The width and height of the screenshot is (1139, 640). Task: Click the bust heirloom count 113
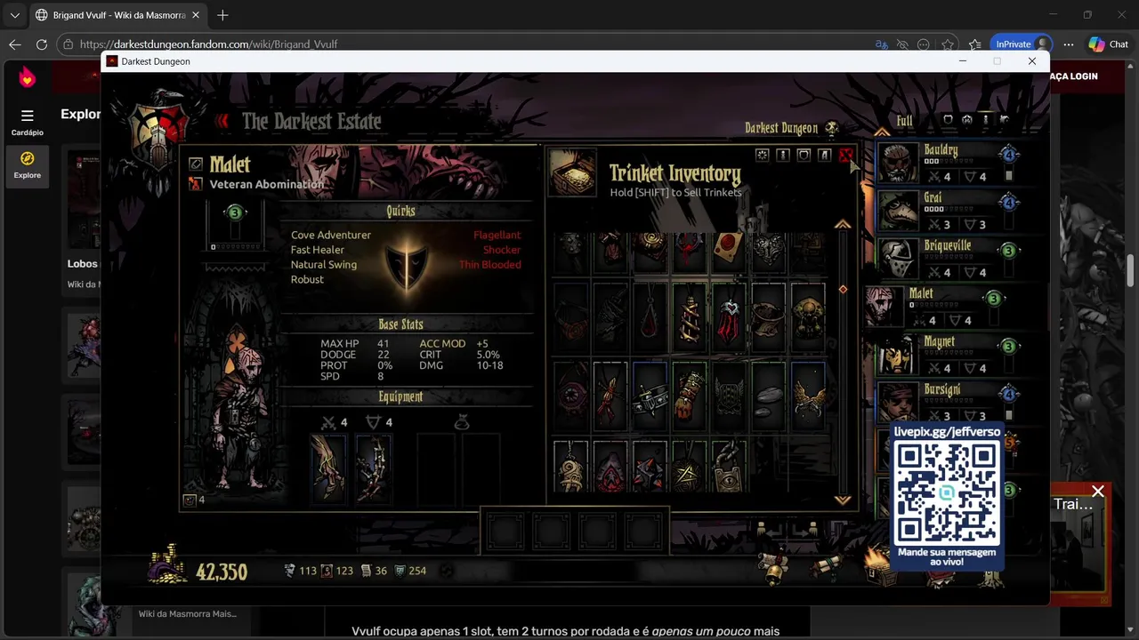(x=301, y=571)
